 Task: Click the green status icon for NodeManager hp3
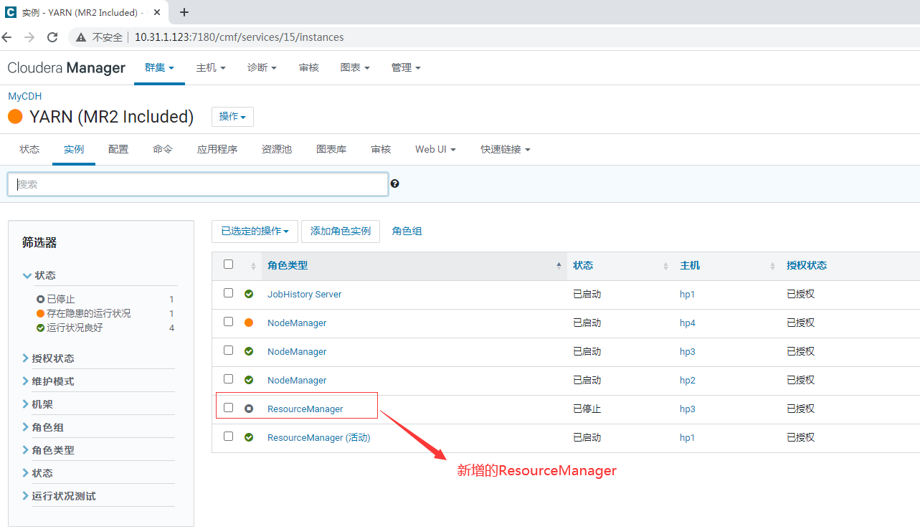click(249, 351)
